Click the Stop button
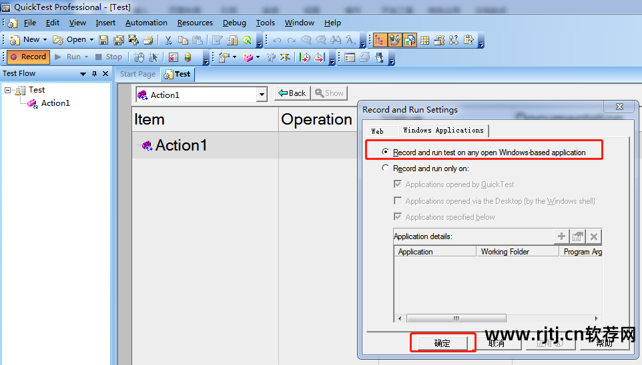 point(109,57)
